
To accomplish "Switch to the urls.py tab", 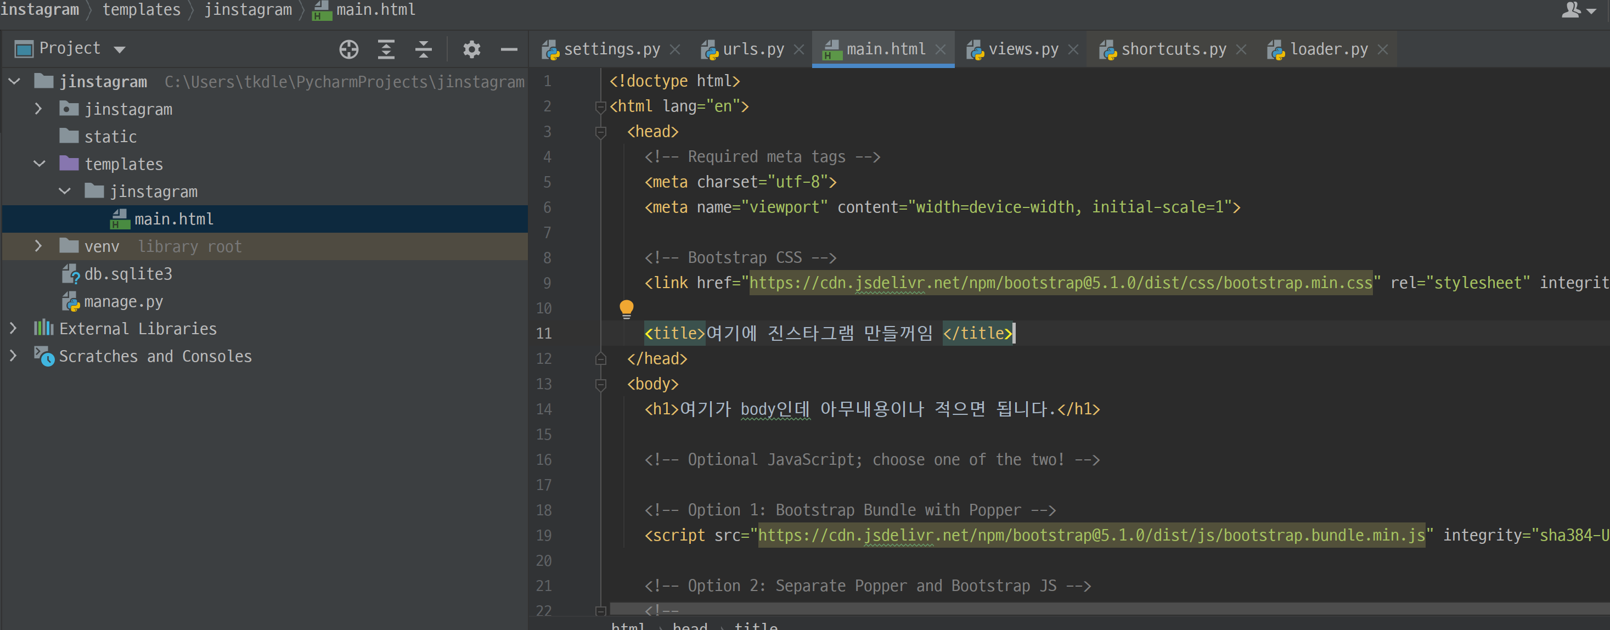I will tap(752, 49).
